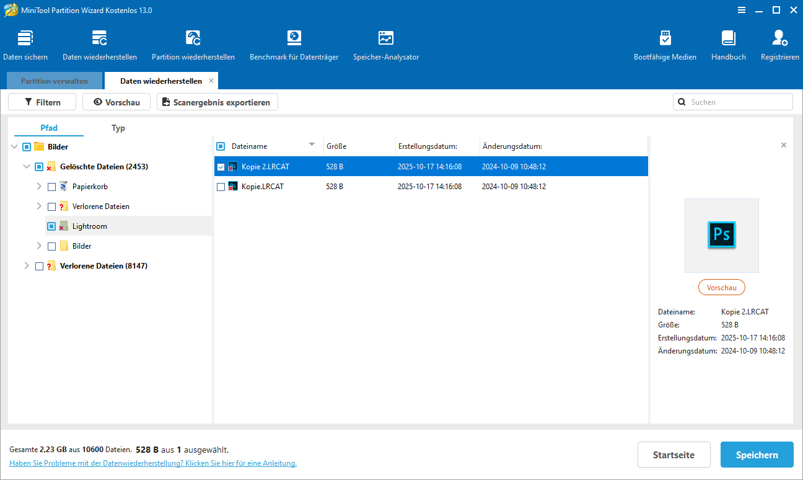
Task: Check the Kopie.LRCAT file checkbox
Action: (x=221, y=186)
